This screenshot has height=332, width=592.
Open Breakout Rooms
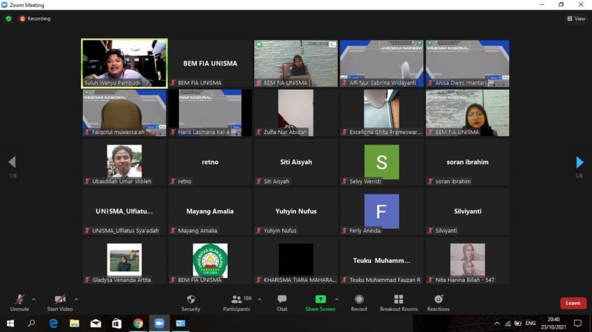[399, 303]
